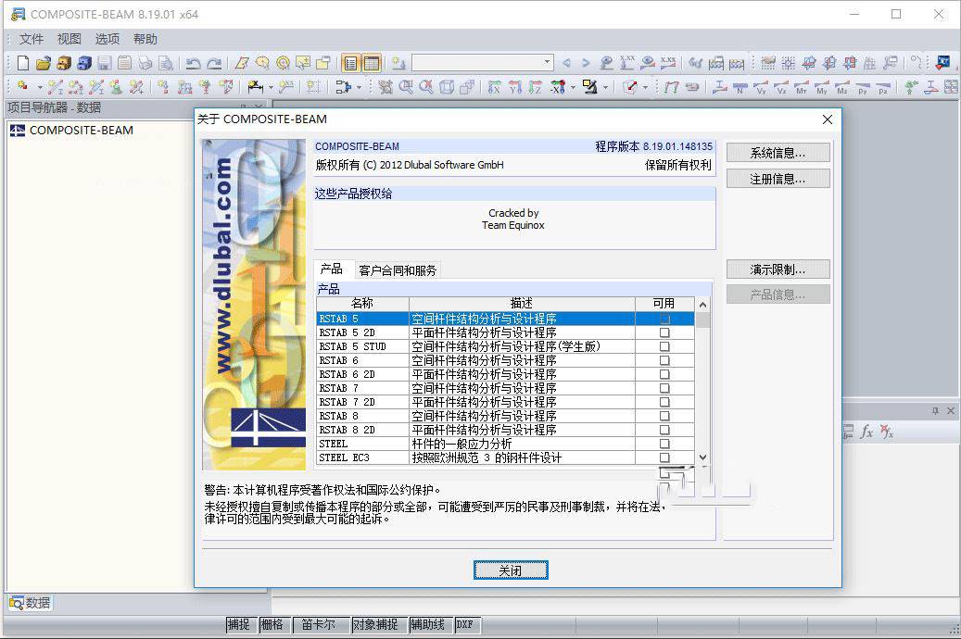This screenshot has height=639, width=961.
Task: Click the Redo arrow in toolbar
Action: (x=214, y=63)
